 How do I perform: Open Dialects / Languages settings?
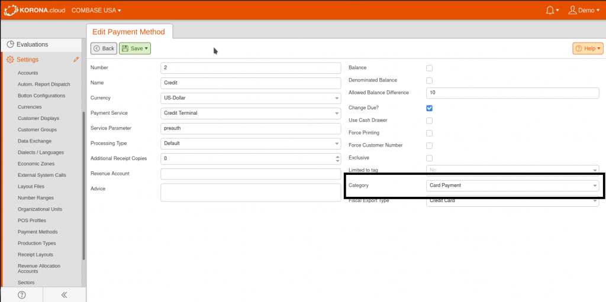coord(41,152)
